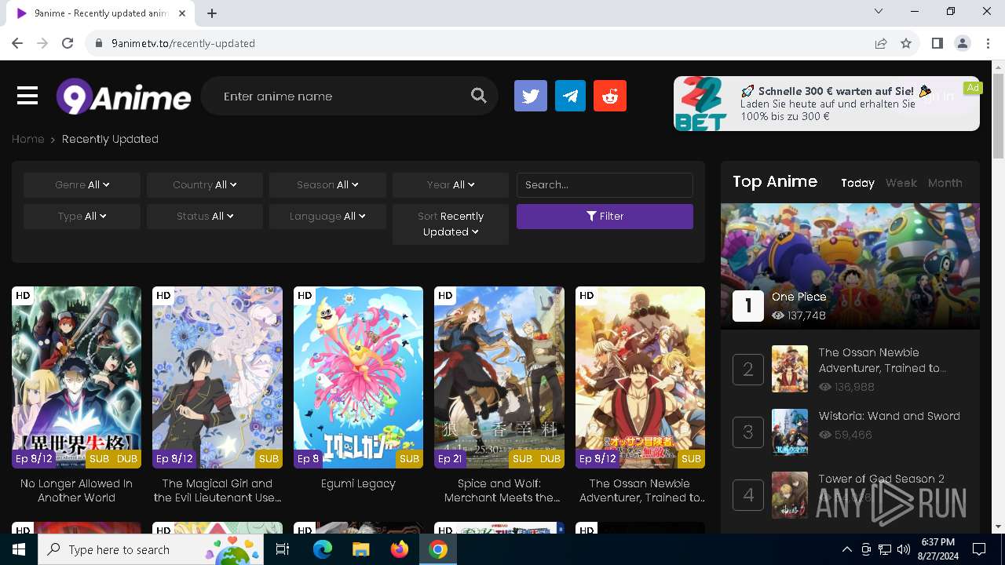
Task: Launch Firefox from taskbar
Action: pyautogui.click(x=399, y=549)
